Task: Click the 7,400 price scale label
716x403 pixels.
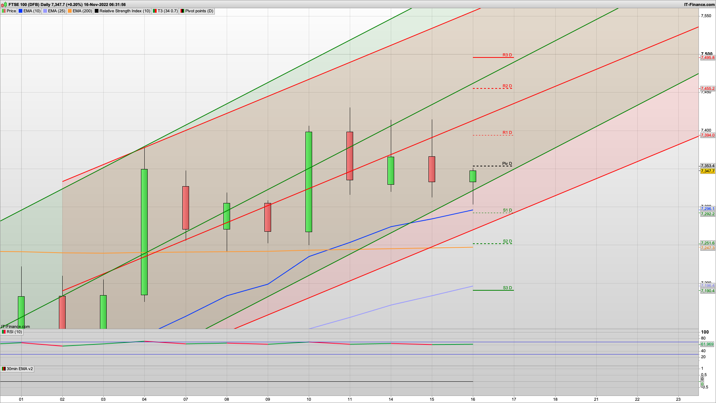Action: point(706,131)
